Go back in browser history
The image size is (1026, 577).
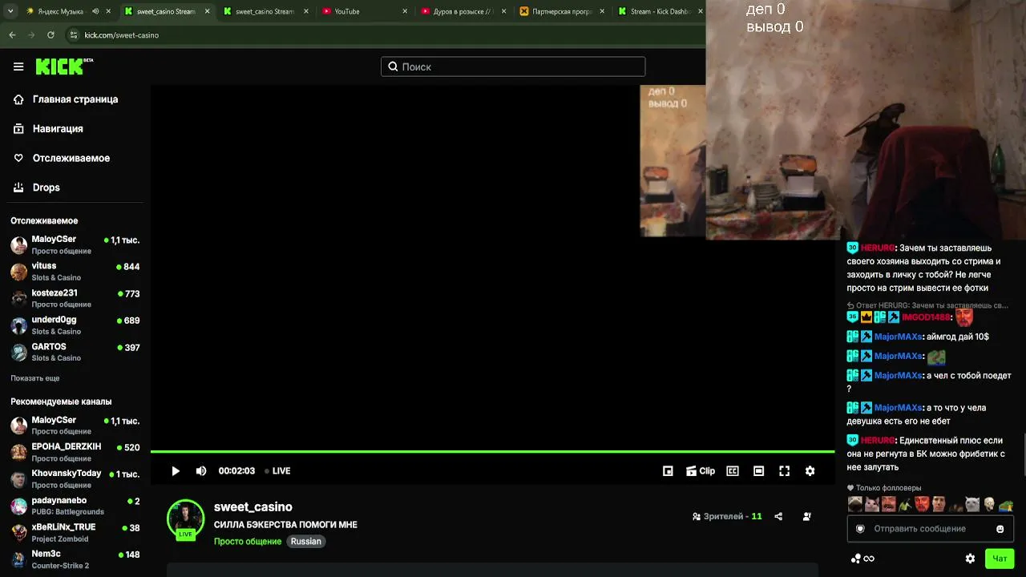click(x=12, y=35)
